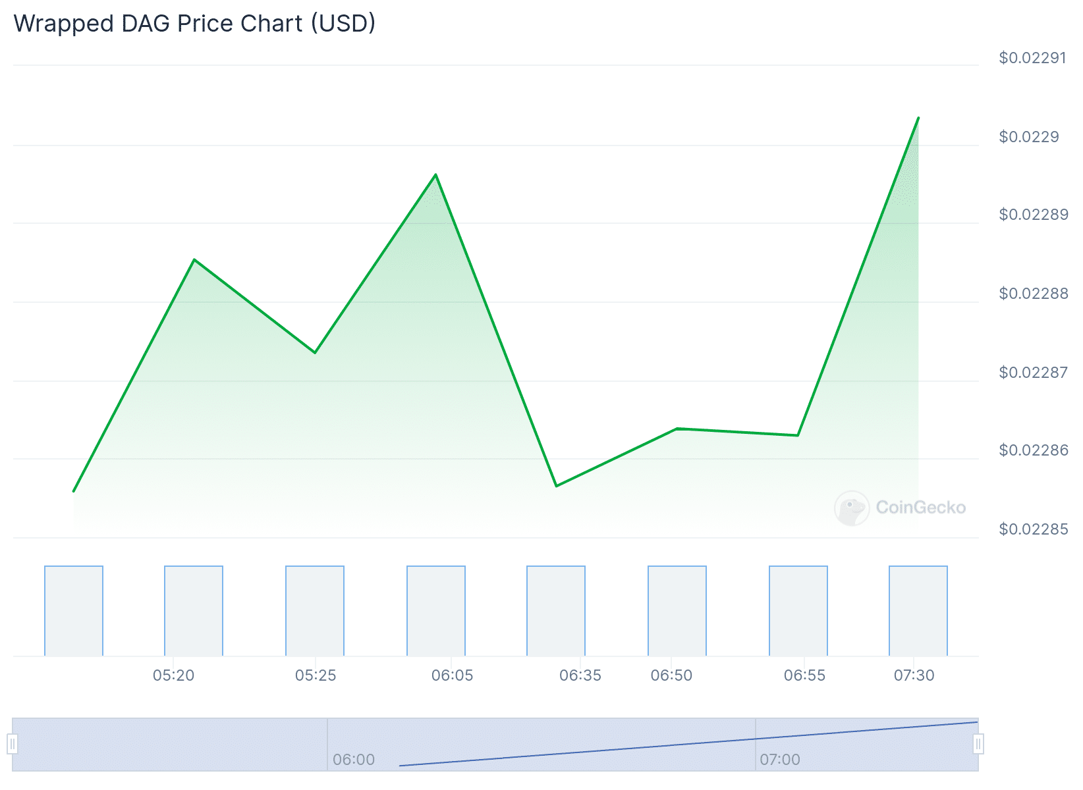Click the 06:00 marker in the navigator

(354, 760)
